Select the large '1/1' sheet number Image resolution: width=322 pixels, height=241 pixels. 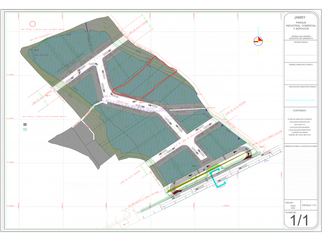coord(299,220)
